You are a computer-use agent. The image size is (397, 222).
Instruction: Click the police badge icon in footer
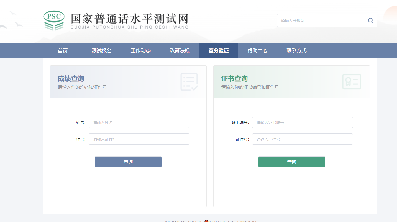click(x=206, y=221)
